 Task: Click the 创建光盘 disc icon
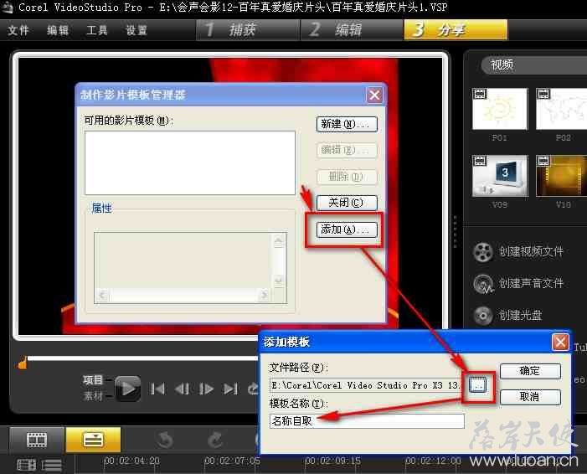coord(483,316)
